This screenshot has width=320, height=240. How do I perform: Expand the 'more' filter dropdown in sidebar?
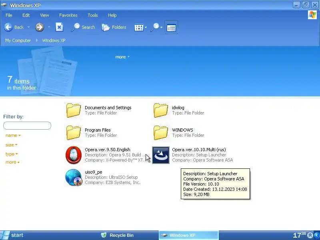tap(12, 162)
